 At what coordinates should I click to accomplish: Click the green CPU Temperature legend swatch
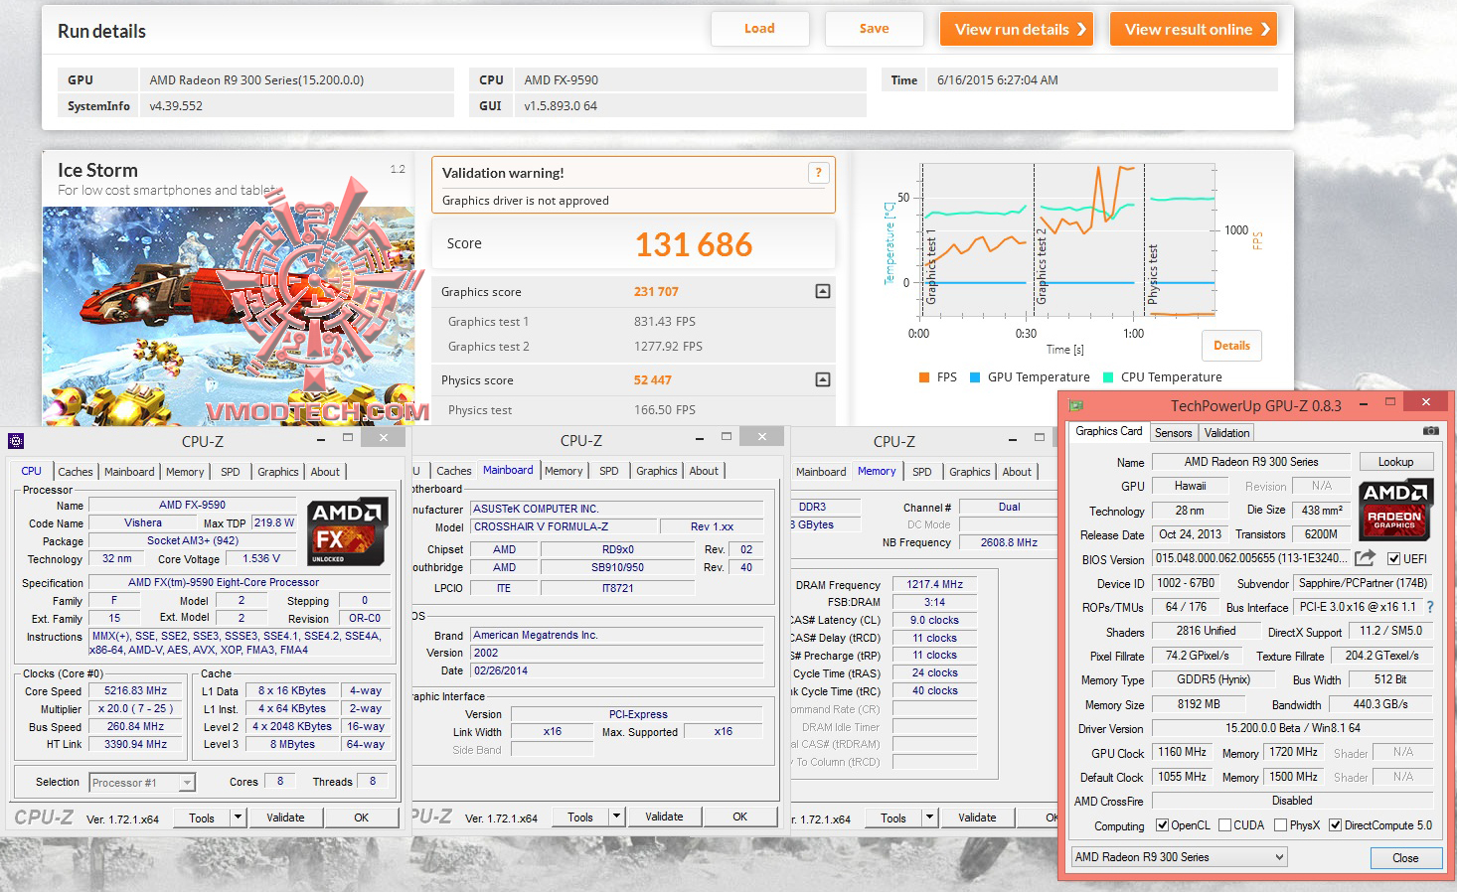click(x=1108, y=377)
